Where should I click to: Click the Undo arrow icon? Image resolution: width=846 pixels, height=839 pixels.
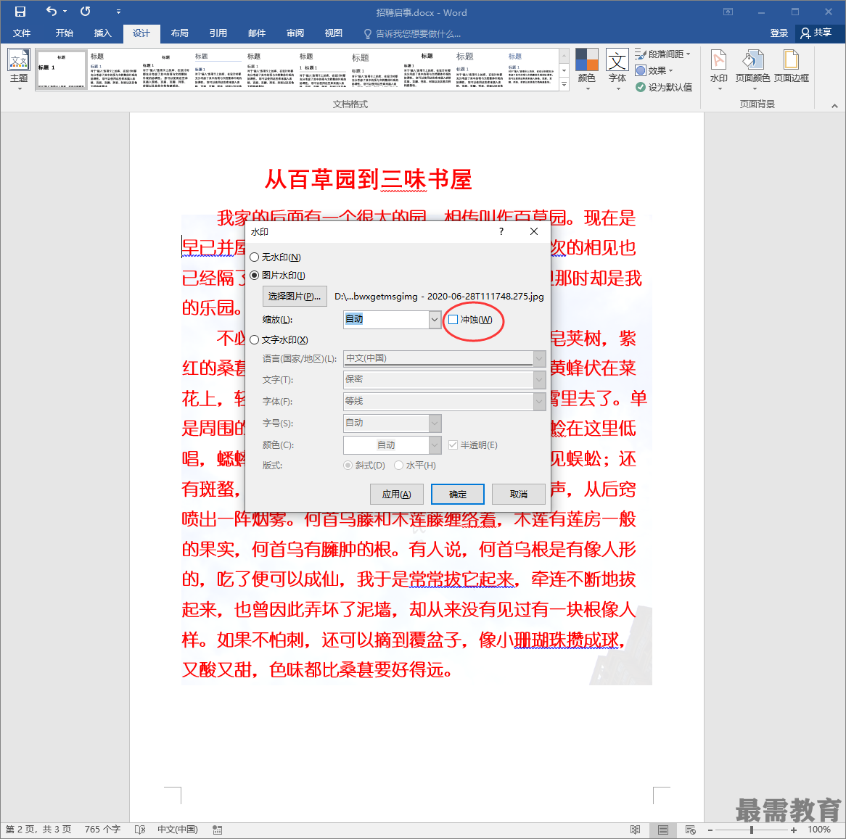(52, 12)
